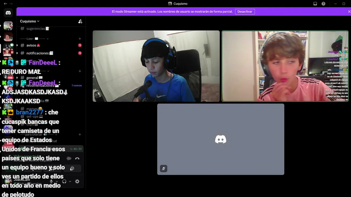Screen dimensions: 351x197
Task: Open headphones output options arrow
Action: point(70,181)
